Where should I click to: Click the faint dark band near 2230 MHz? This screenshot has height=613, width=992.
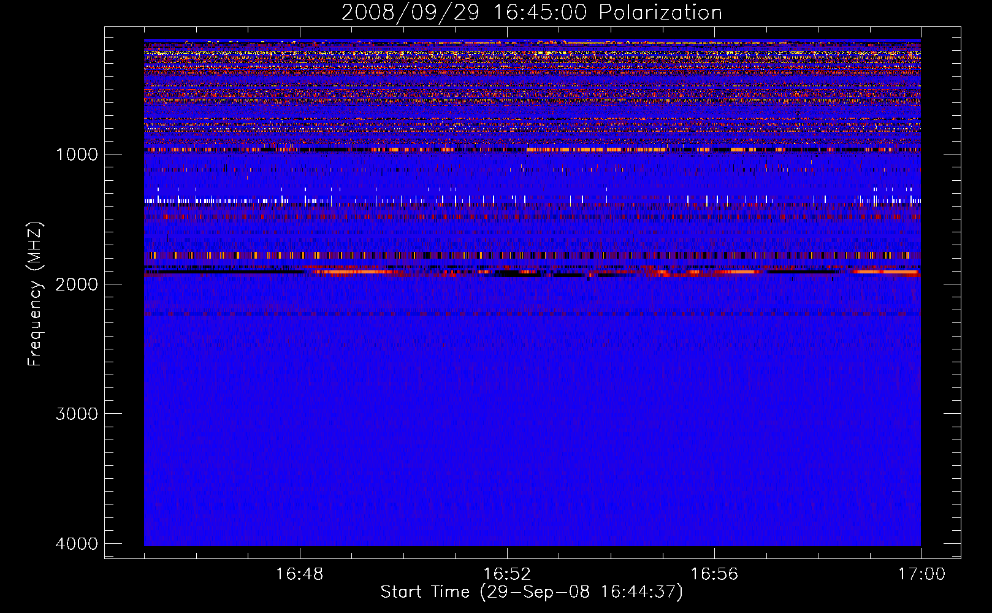click(532, 314)
